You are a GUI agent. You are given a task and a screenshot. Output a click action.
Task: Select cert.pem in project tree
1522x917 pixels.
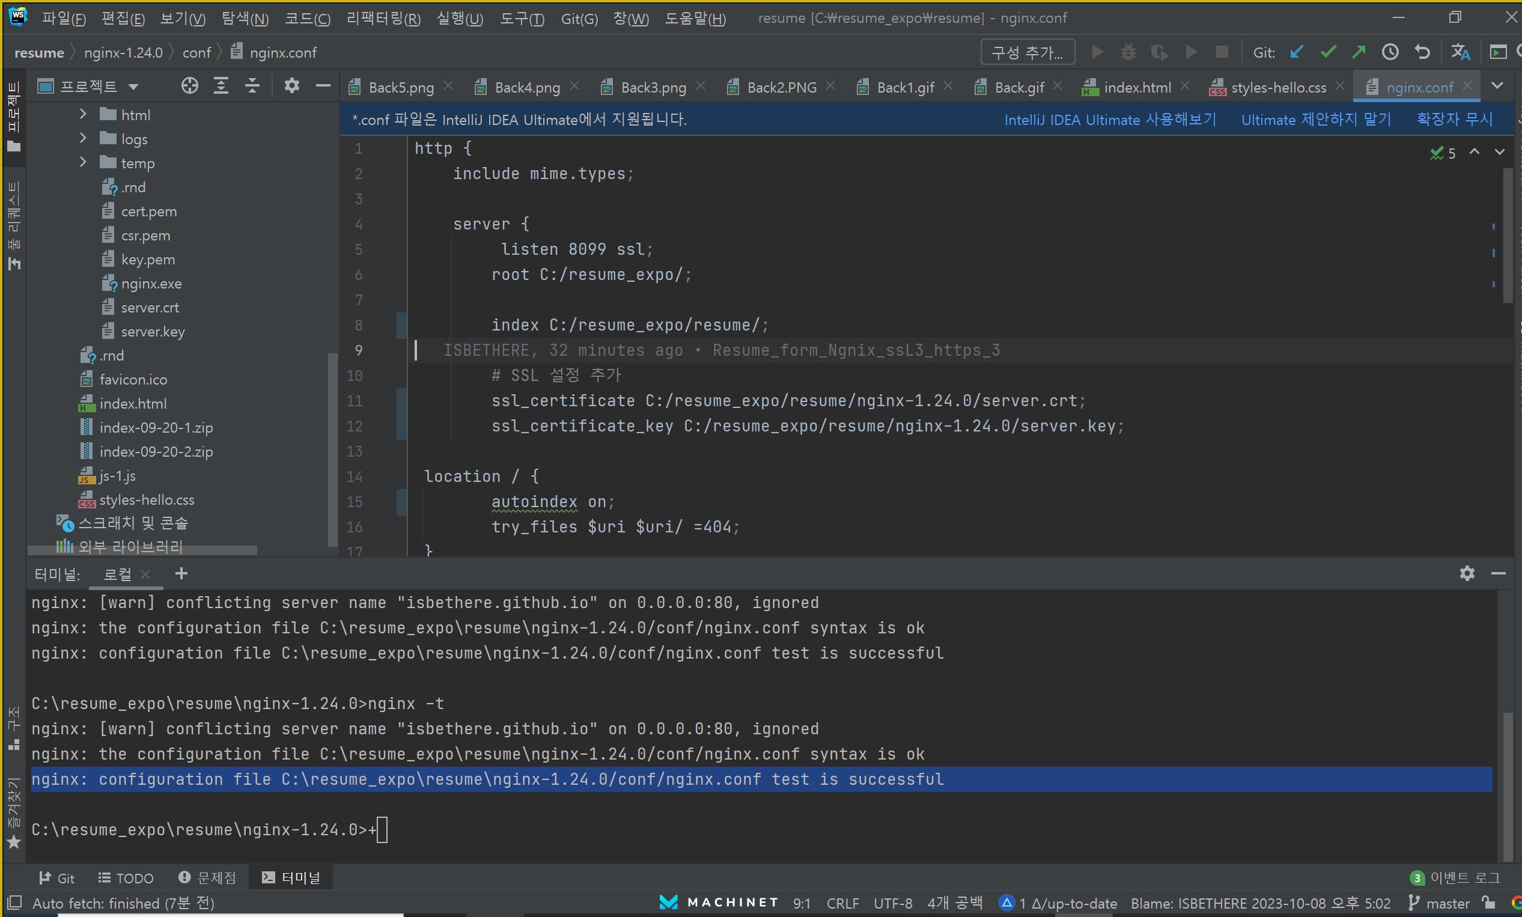point(149,211)
